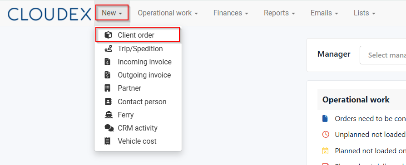406x165 pixels.
Task: Open the New dropdown menu
Action: pyautogui.click(x=112, y=13)
